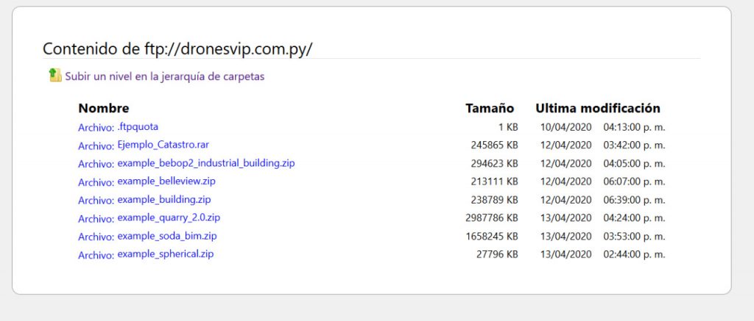This screenshot has width=754, height=321.
Task: Click the 'Contenido de ftp://dronesvip.com.py/' heading
Action: (x=177, y=49)
